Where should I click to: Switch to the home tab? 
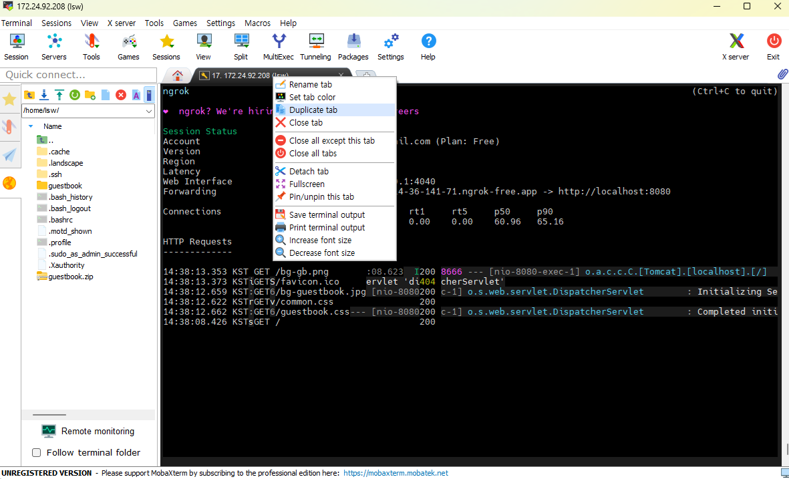pos(177,75)
